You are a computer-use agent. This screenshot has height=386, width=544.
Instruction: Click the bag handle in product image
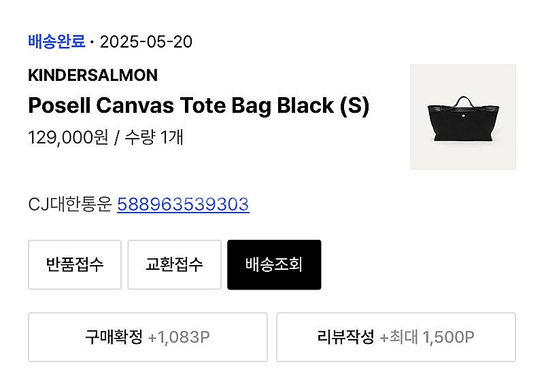click(464, 102)
